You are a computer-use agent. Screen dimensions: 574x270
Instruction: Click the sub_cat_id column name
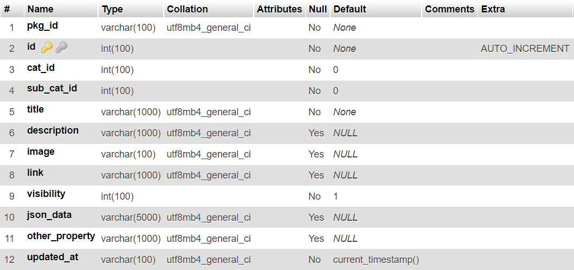[x=52, y=88]
